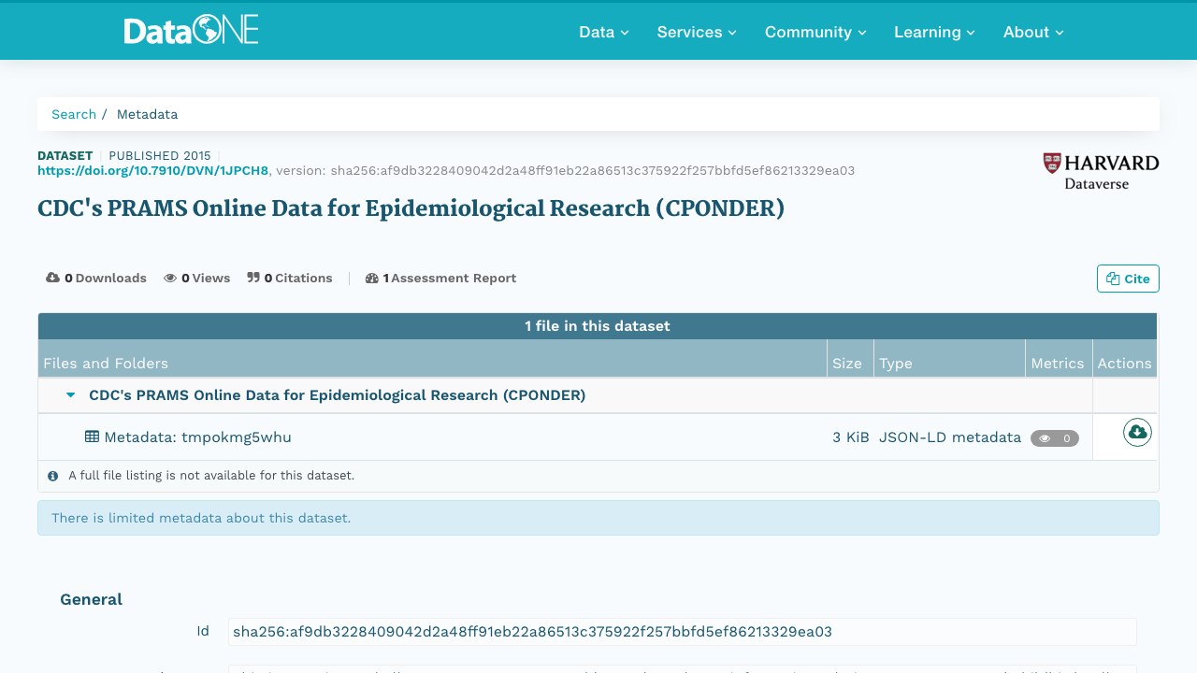Screen dimensions: 1197x673
Task: Click the Views eye icon
Action: tap(170, 278)
